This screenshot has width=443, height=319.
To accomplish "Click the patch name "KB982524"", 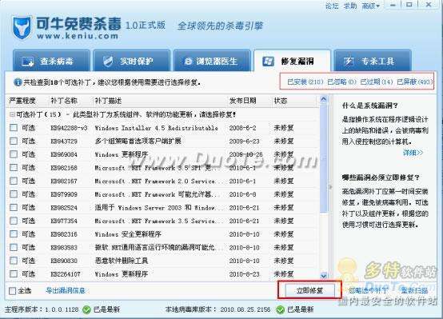I will (x=64, y=208).
